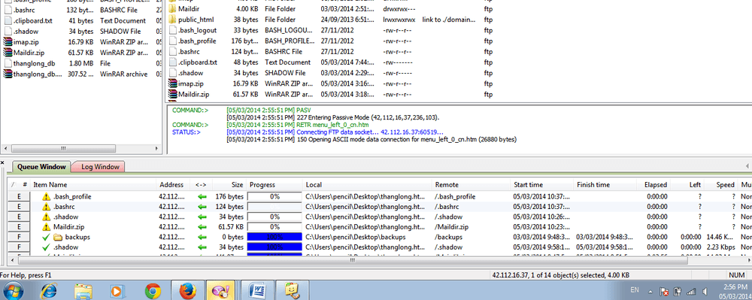This screenshot has width=752, height=300.
Task: Click the Local column header in queue
Action: pos(368,184)
